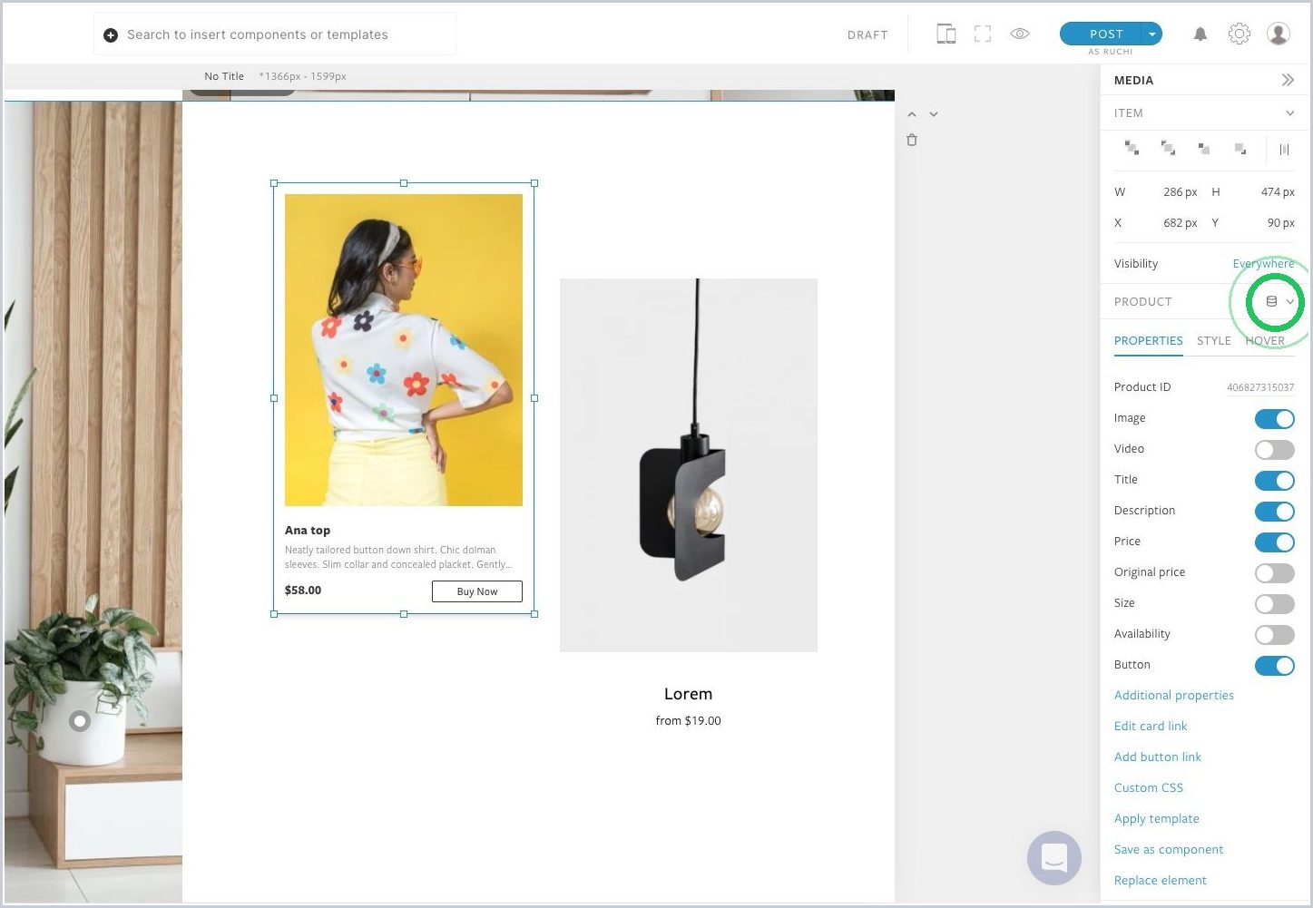Open the user profile avatar
Viewport: 1313px width, 908px height.
tap(1279, 34)
